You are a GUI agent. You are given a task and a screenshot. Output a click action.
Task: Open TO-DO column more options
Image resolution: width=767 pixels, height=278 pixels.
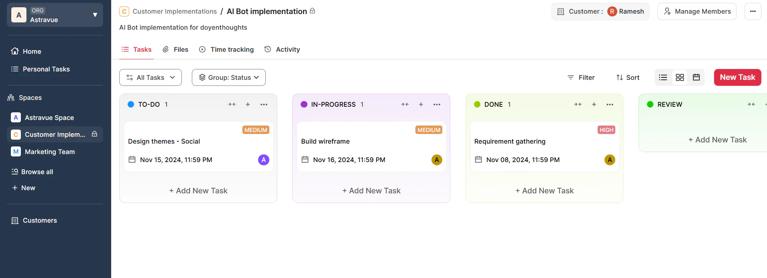click(x=264, y=104)
